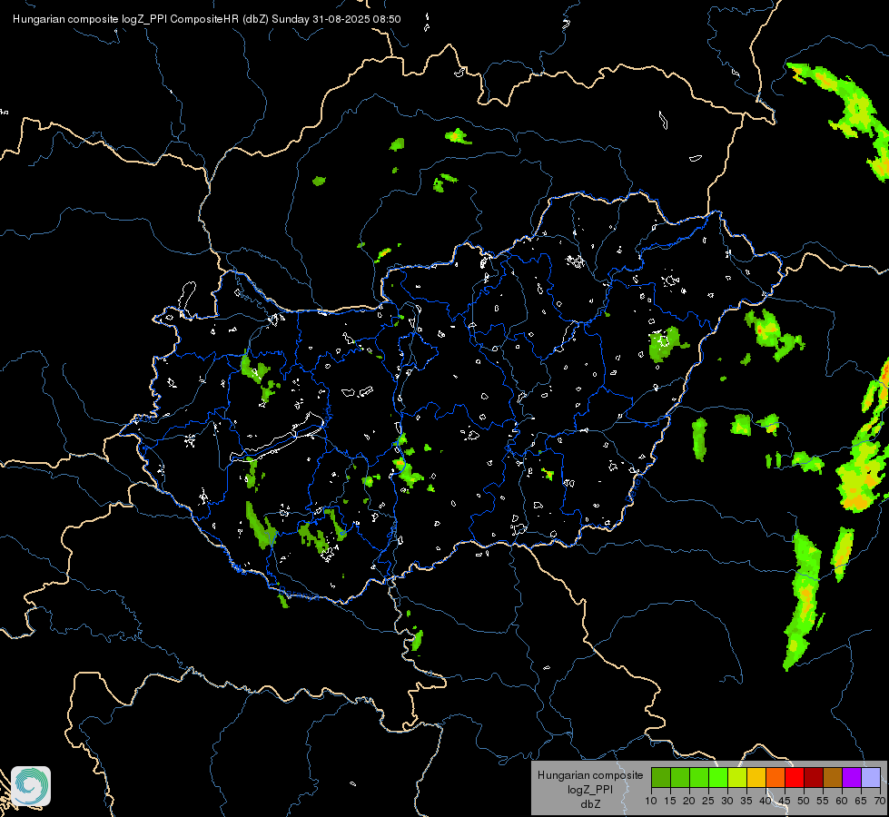Click the legend label 'Hungarian composite'
889x817 pixels.
point(590,775)
